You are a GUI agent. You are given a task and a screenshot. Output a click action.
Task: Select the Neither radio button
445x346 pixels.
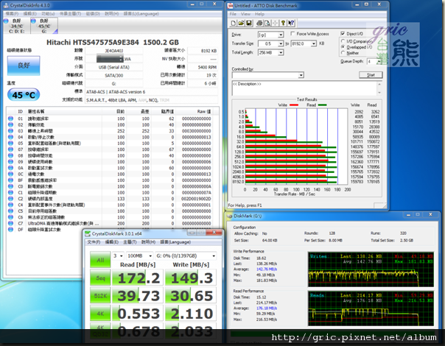coord(343,53)
